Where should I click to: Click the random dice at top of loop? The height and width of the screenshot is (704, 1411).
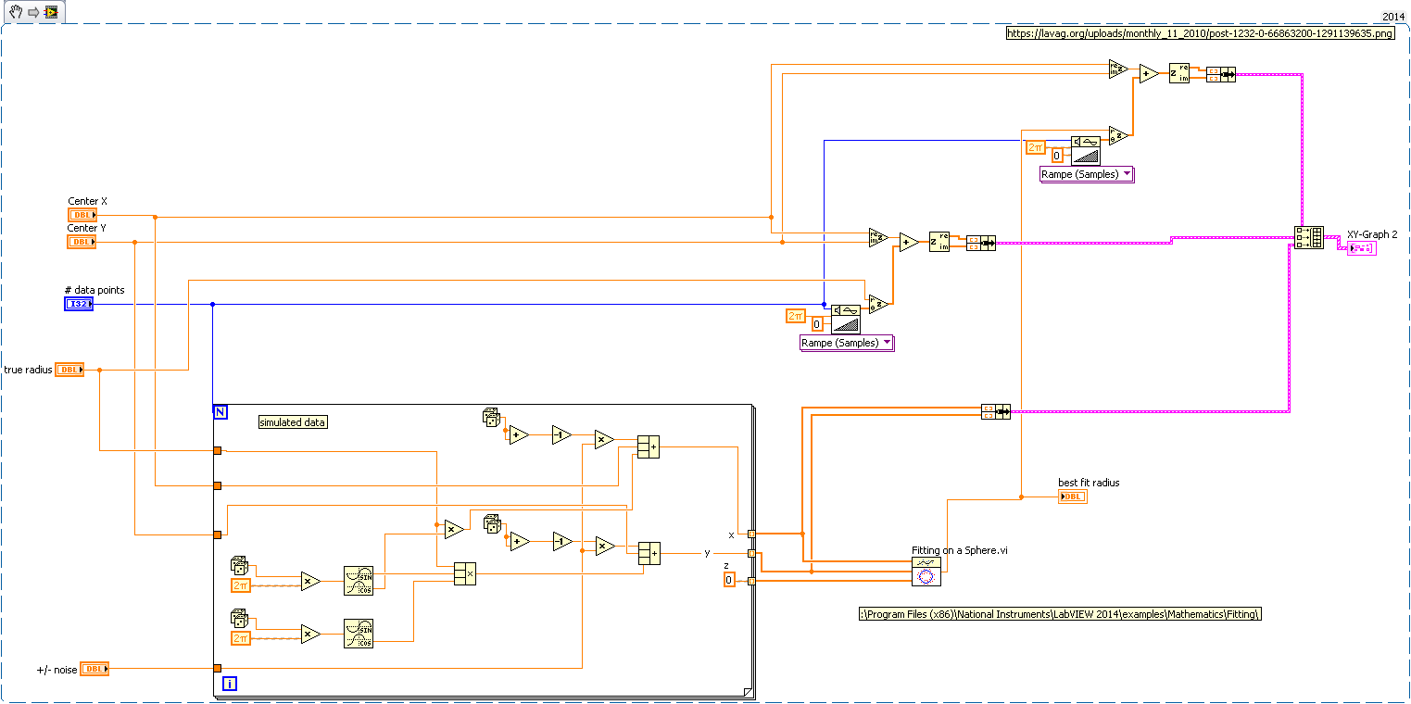tap(492, 418)
